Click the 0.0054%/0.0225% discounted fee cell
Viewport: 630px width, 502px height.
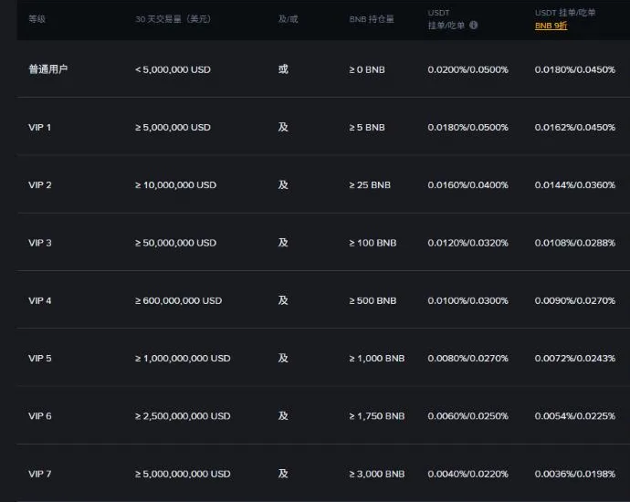[x=575, y=416]
